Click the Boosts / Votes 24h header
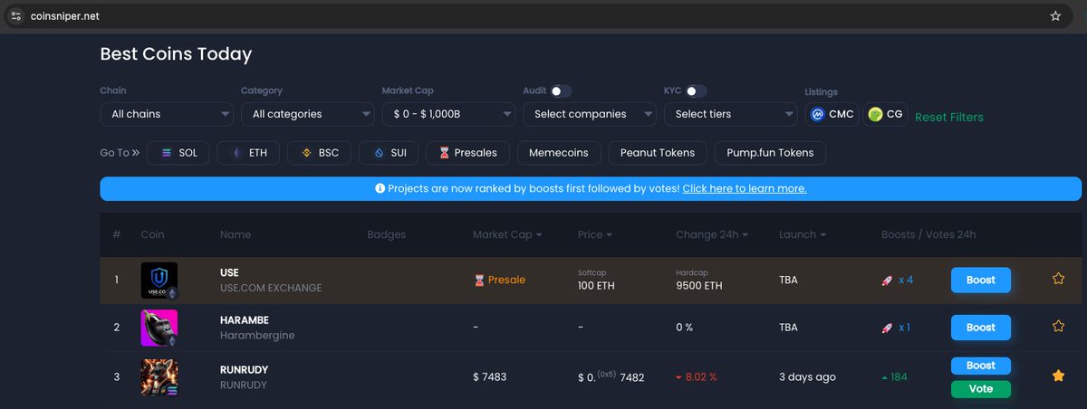Image resolution: width=1087 pixels, height=409 pixels. click(x=928, y=234)
